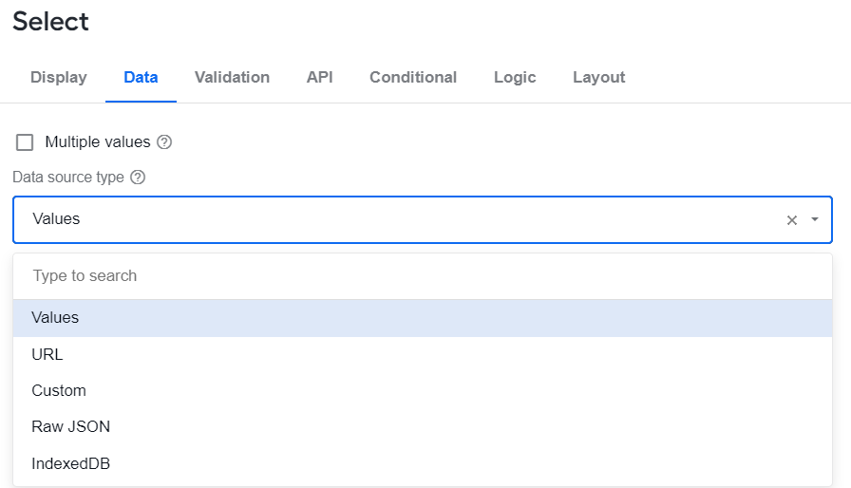This screenshot has height=488, width=851.
Task: Clear the selected Values with X icon
Action: coord(792,220)
